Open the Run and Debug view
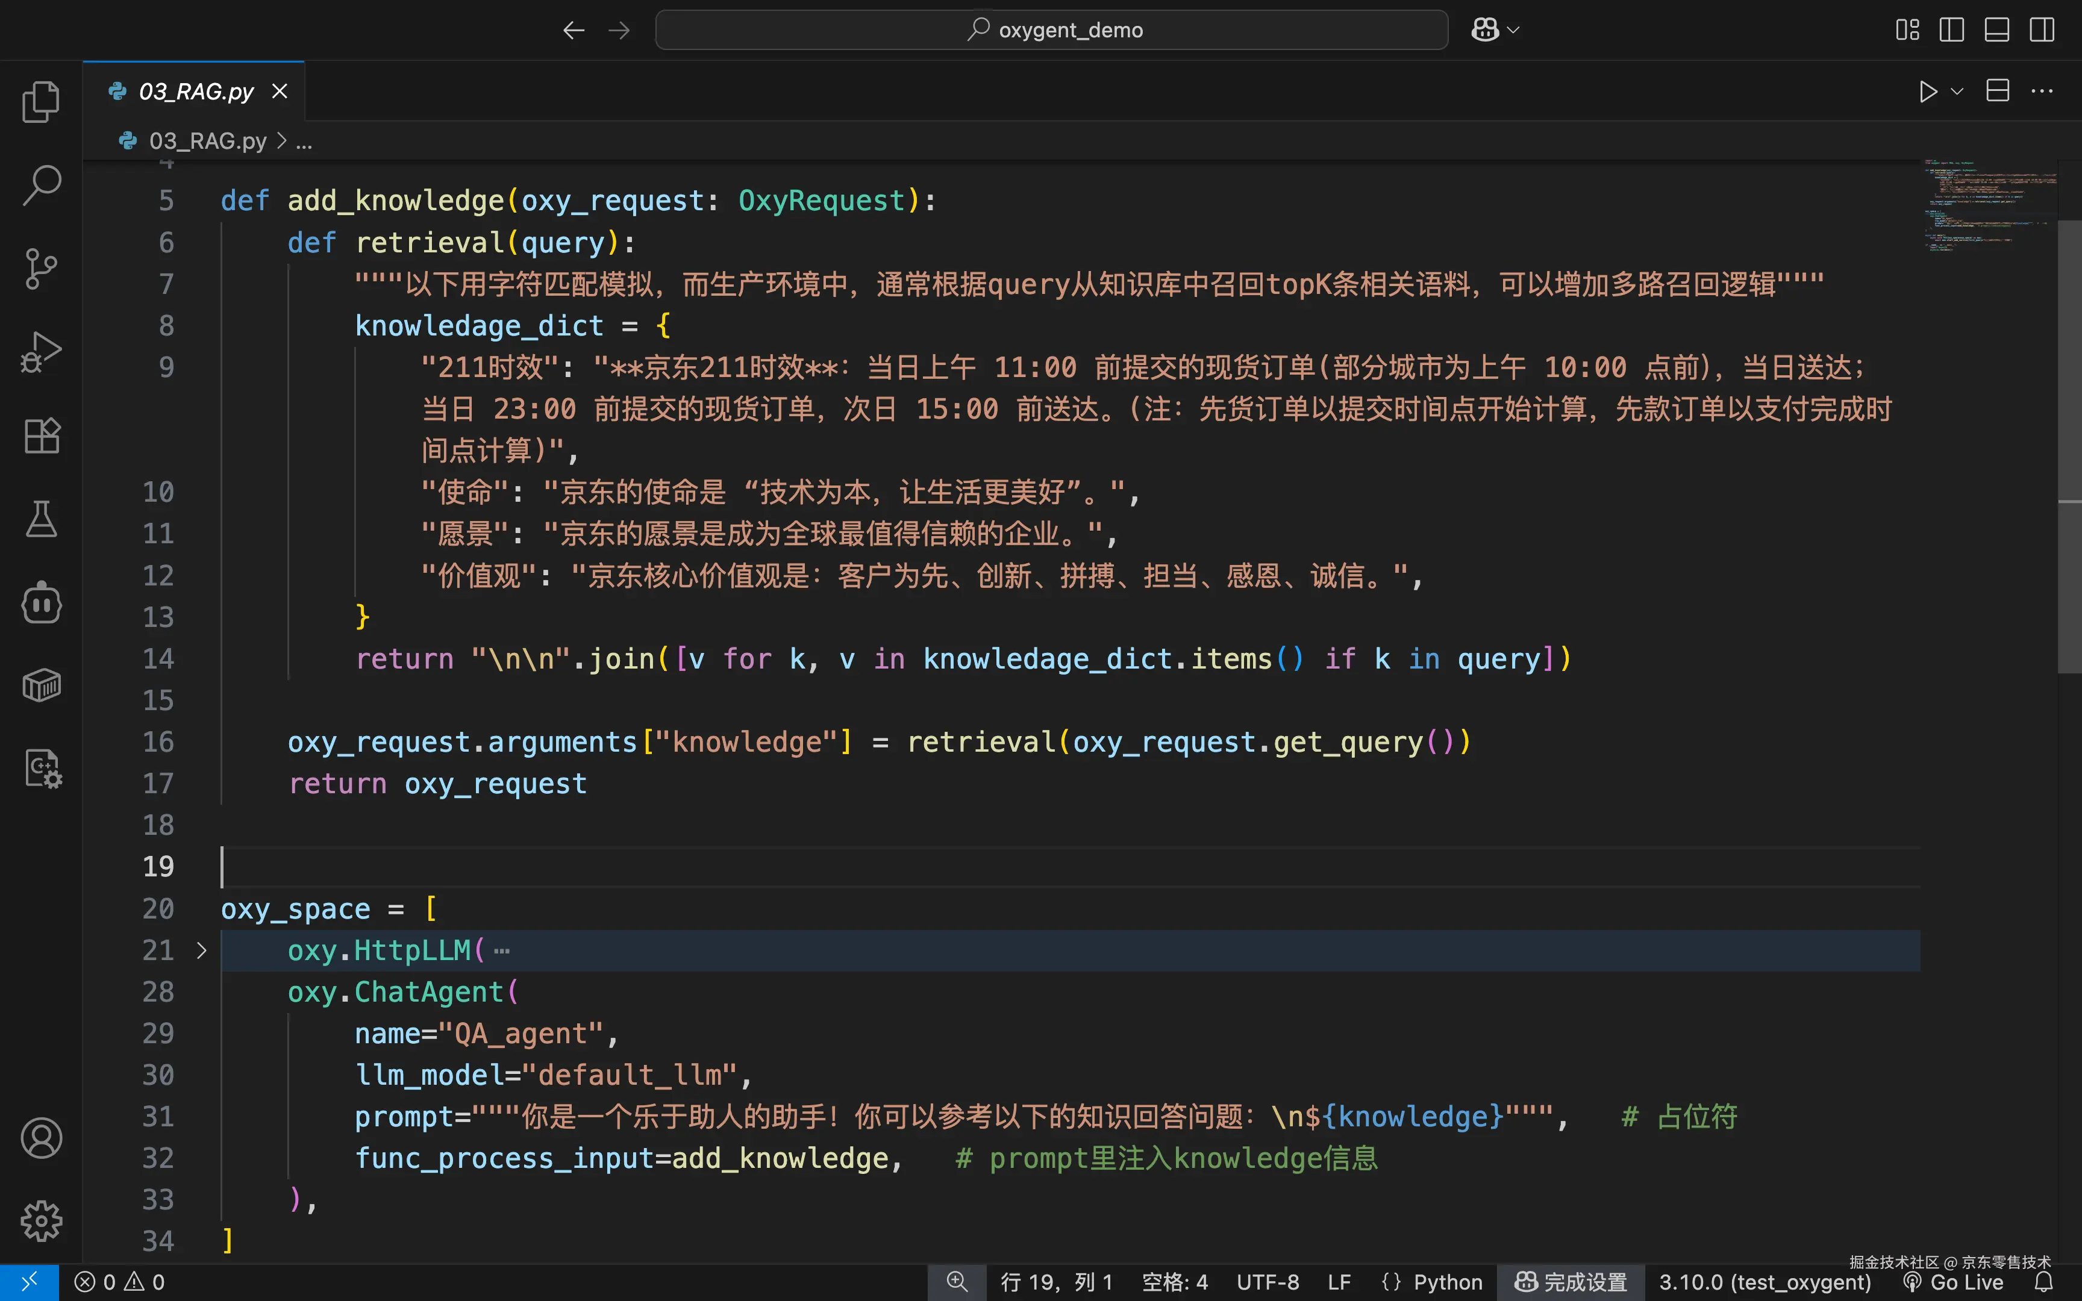This screenshot has height=1301, width=2082. 42,352
